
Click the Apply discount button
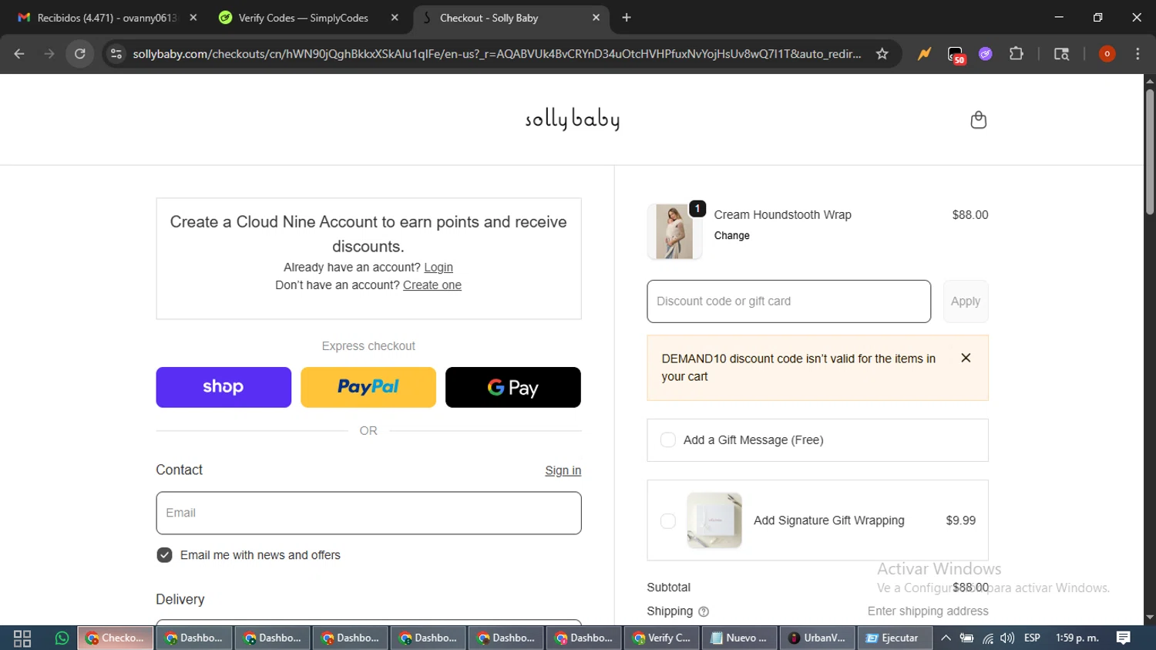click(966, 301)
